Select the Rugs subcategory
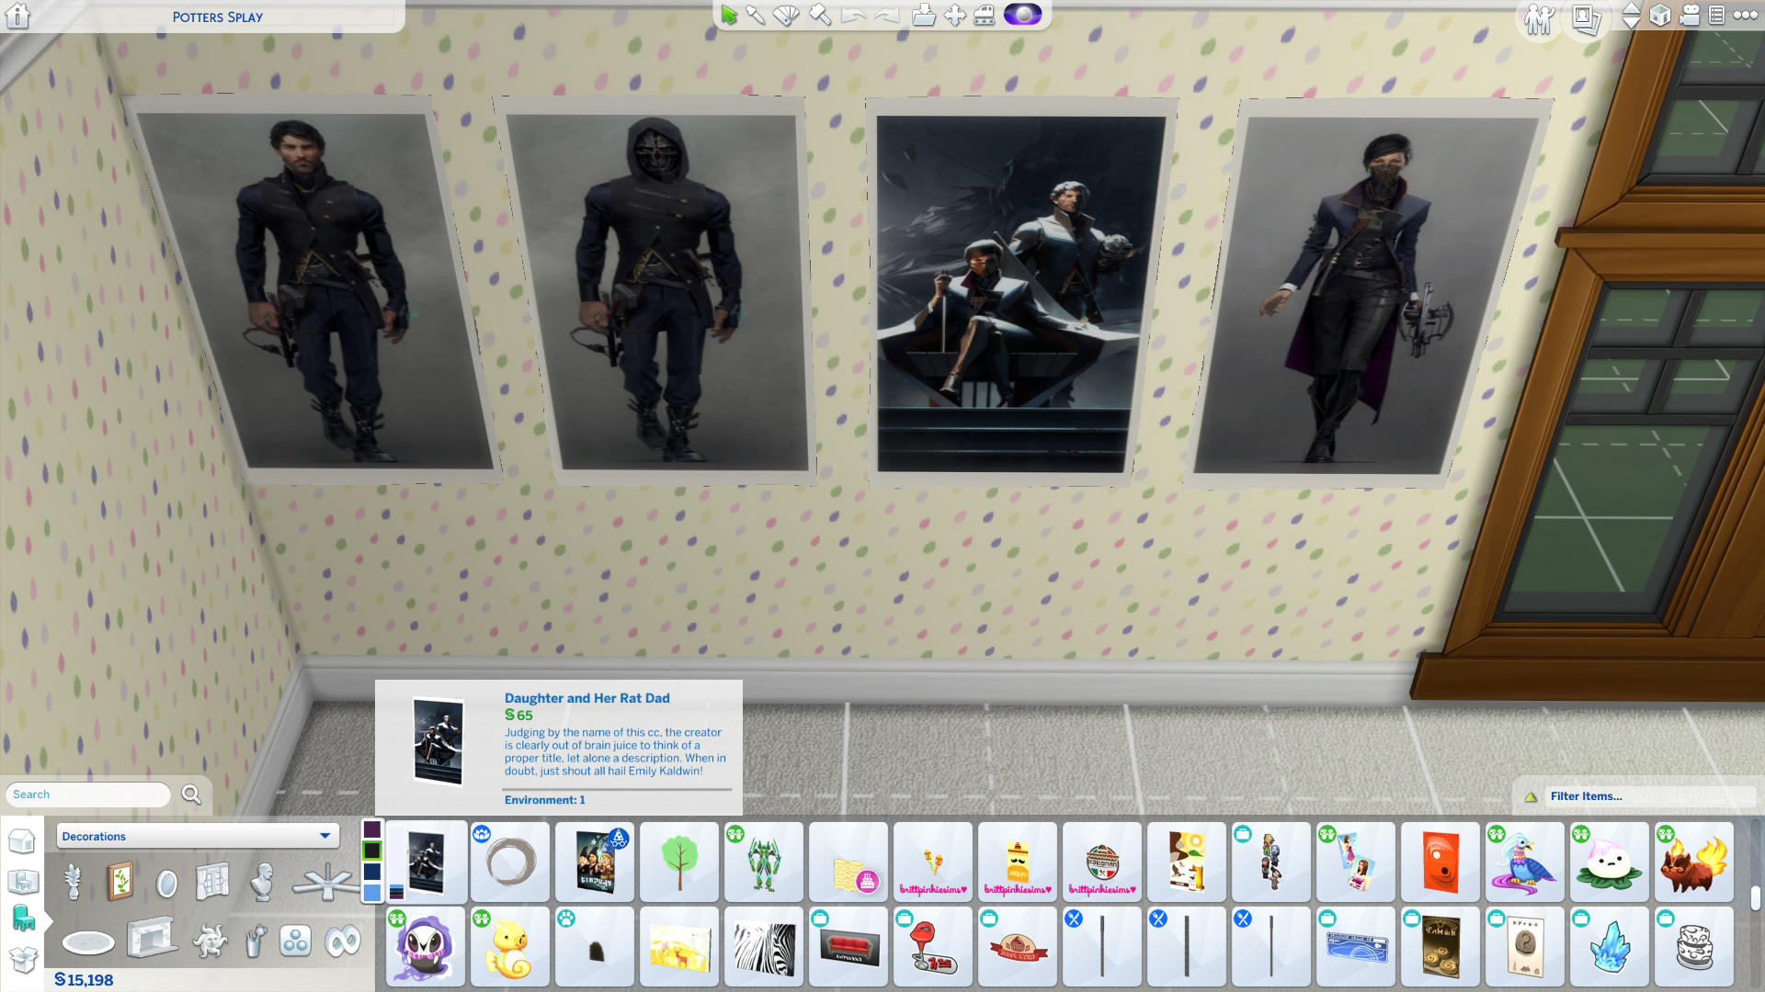Screen dimensions: 1765x992 87,941
